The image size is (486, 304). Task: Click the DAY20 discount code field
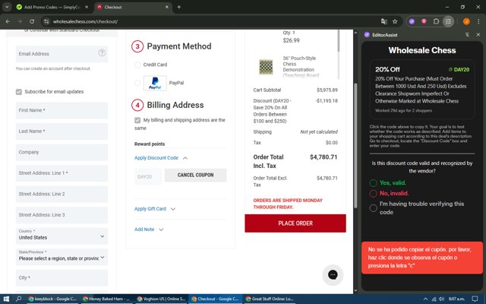[x=148, y=177]
